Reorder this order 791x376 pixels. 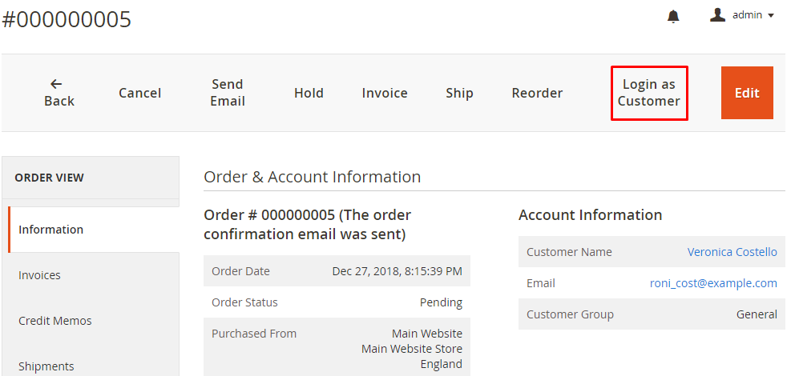click(x=537, y=93)
